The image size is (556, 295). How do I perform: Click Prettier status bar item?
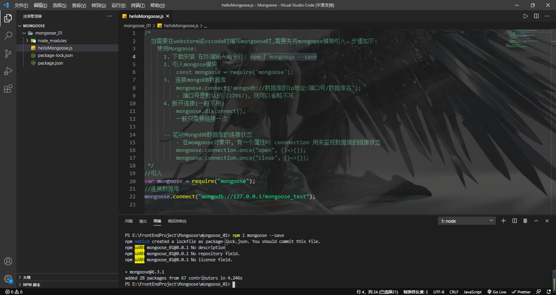521,292
